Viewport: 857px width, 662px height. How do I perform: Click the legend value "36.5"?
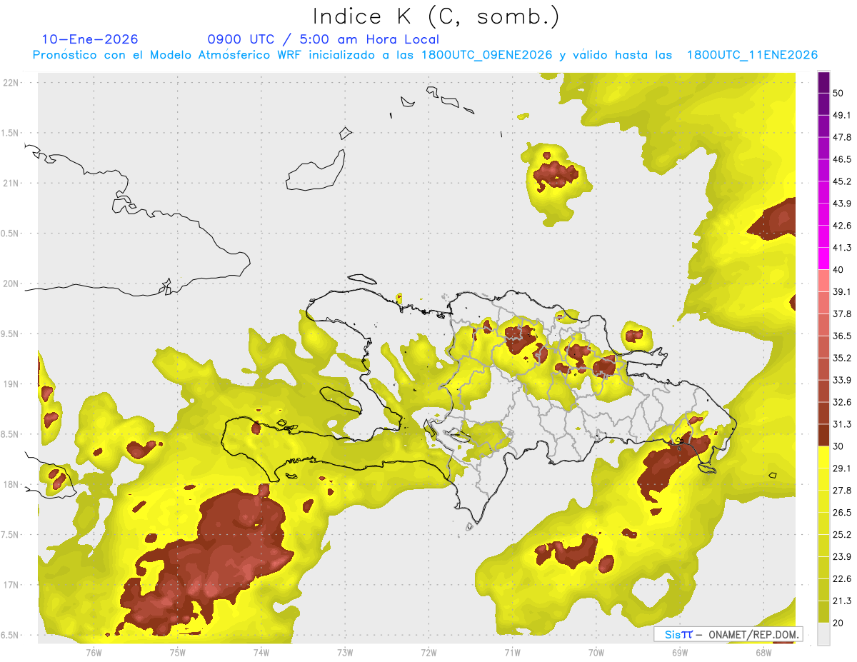click(x=841, y=336)
